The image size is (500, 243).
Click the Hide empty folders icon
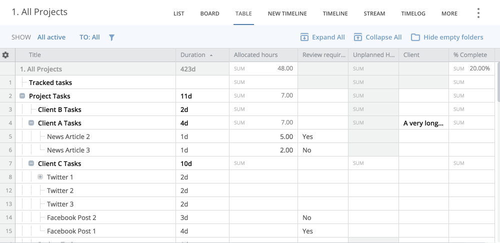click(x=415, y=37)
